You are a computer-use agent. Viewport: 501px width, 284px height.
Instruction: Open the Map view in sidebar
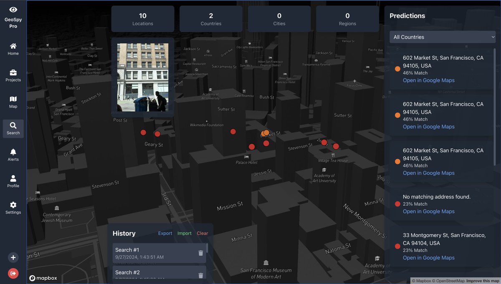13,102
